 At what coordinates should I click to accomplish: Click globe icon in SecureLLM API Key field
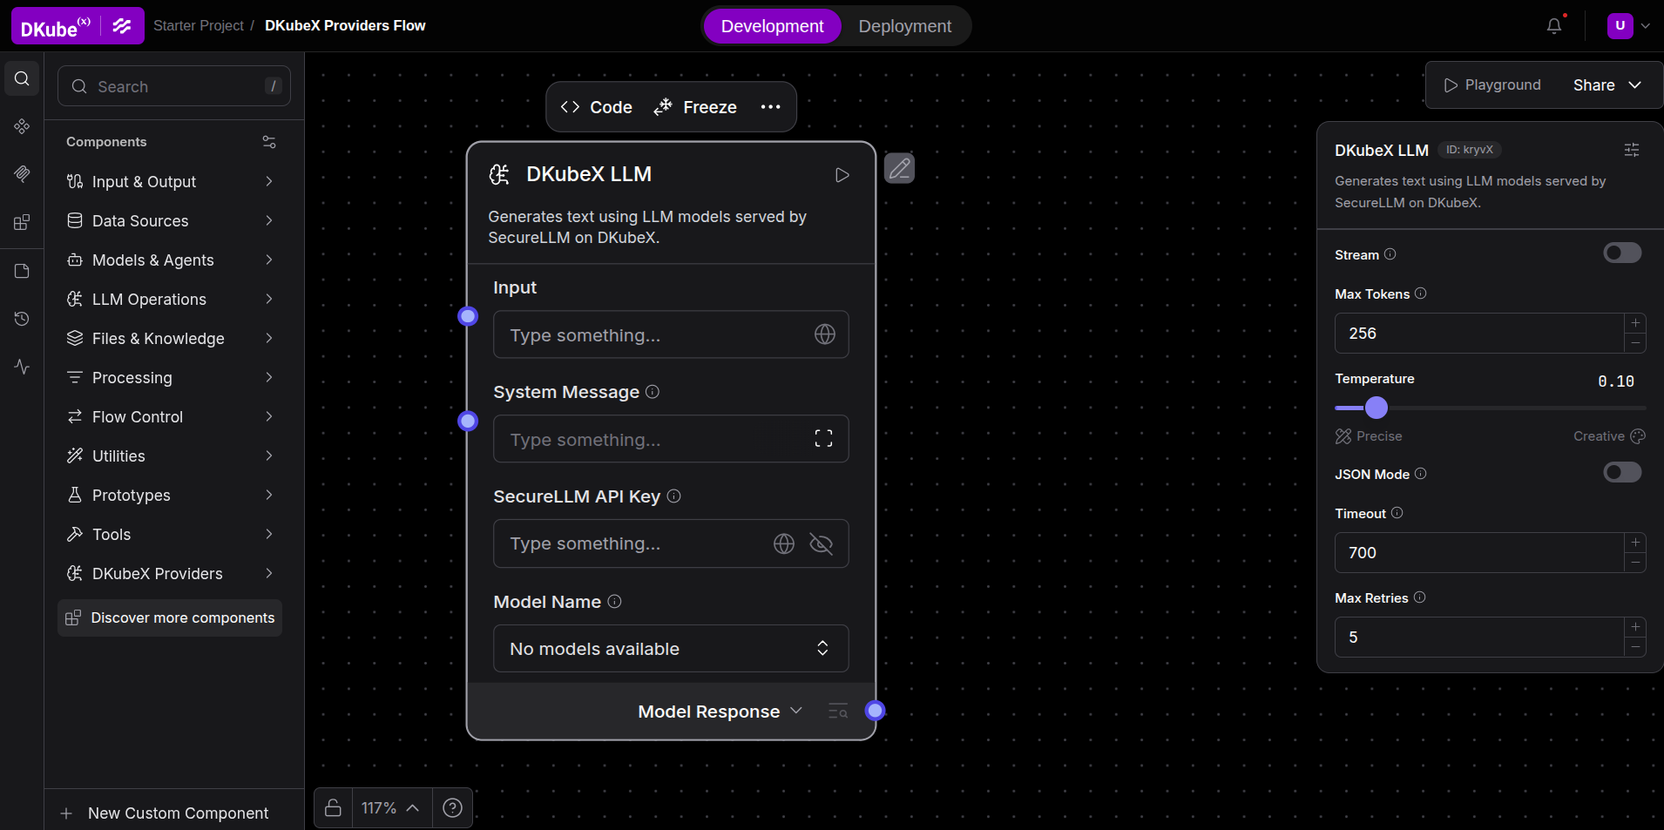tap(784, 544)
